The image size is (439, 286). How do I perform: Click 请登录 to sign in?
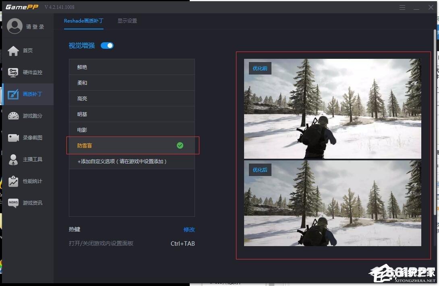(35, 27)
